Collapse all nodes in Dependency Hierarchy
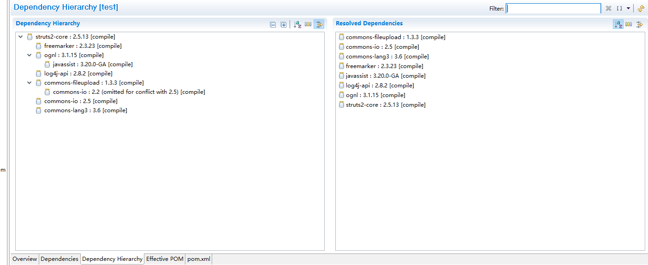This screenshot has height=265, width=648. [273, 25]
